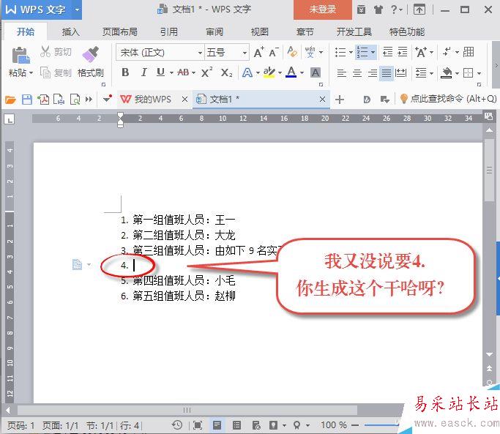Click the character shading A icon

point(315,72)
